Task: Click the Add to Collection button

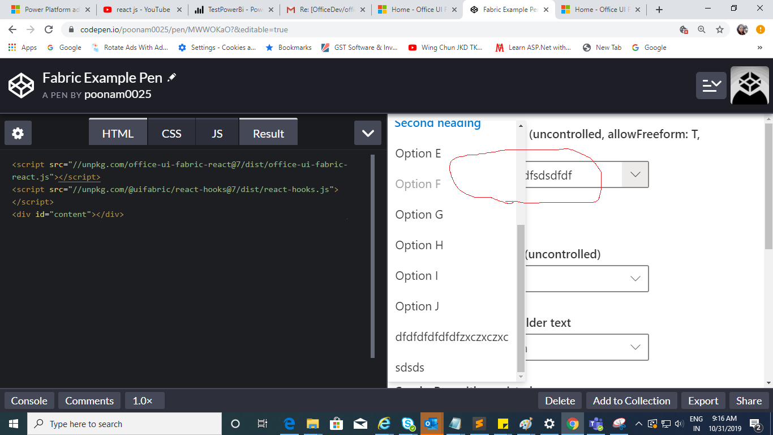Action: click(x=631, y=400)
